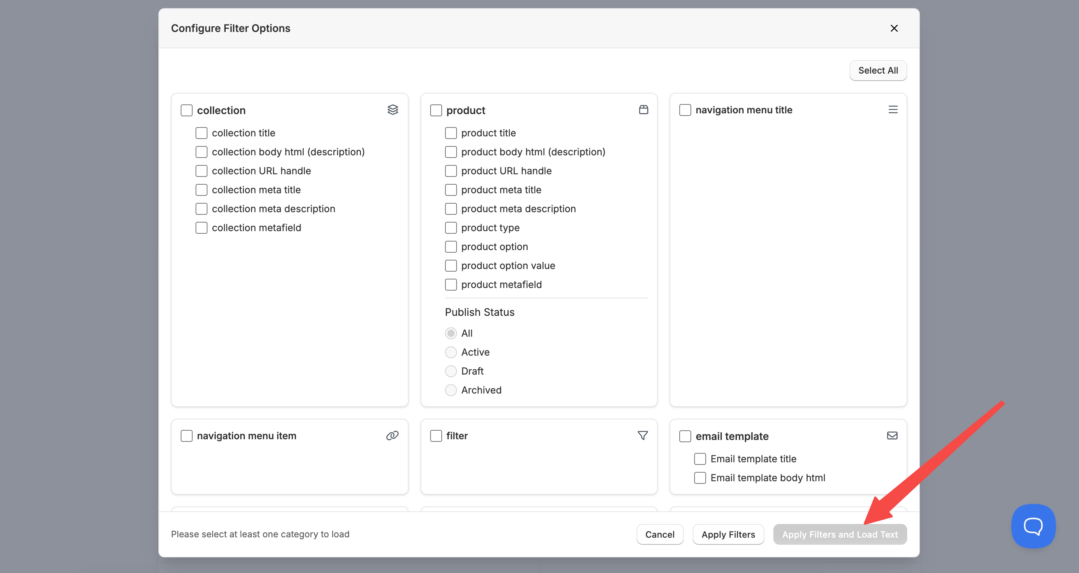Open the blue chat support bubble
This screenshot has width=1079, height=573.
tap(1033, 526)
